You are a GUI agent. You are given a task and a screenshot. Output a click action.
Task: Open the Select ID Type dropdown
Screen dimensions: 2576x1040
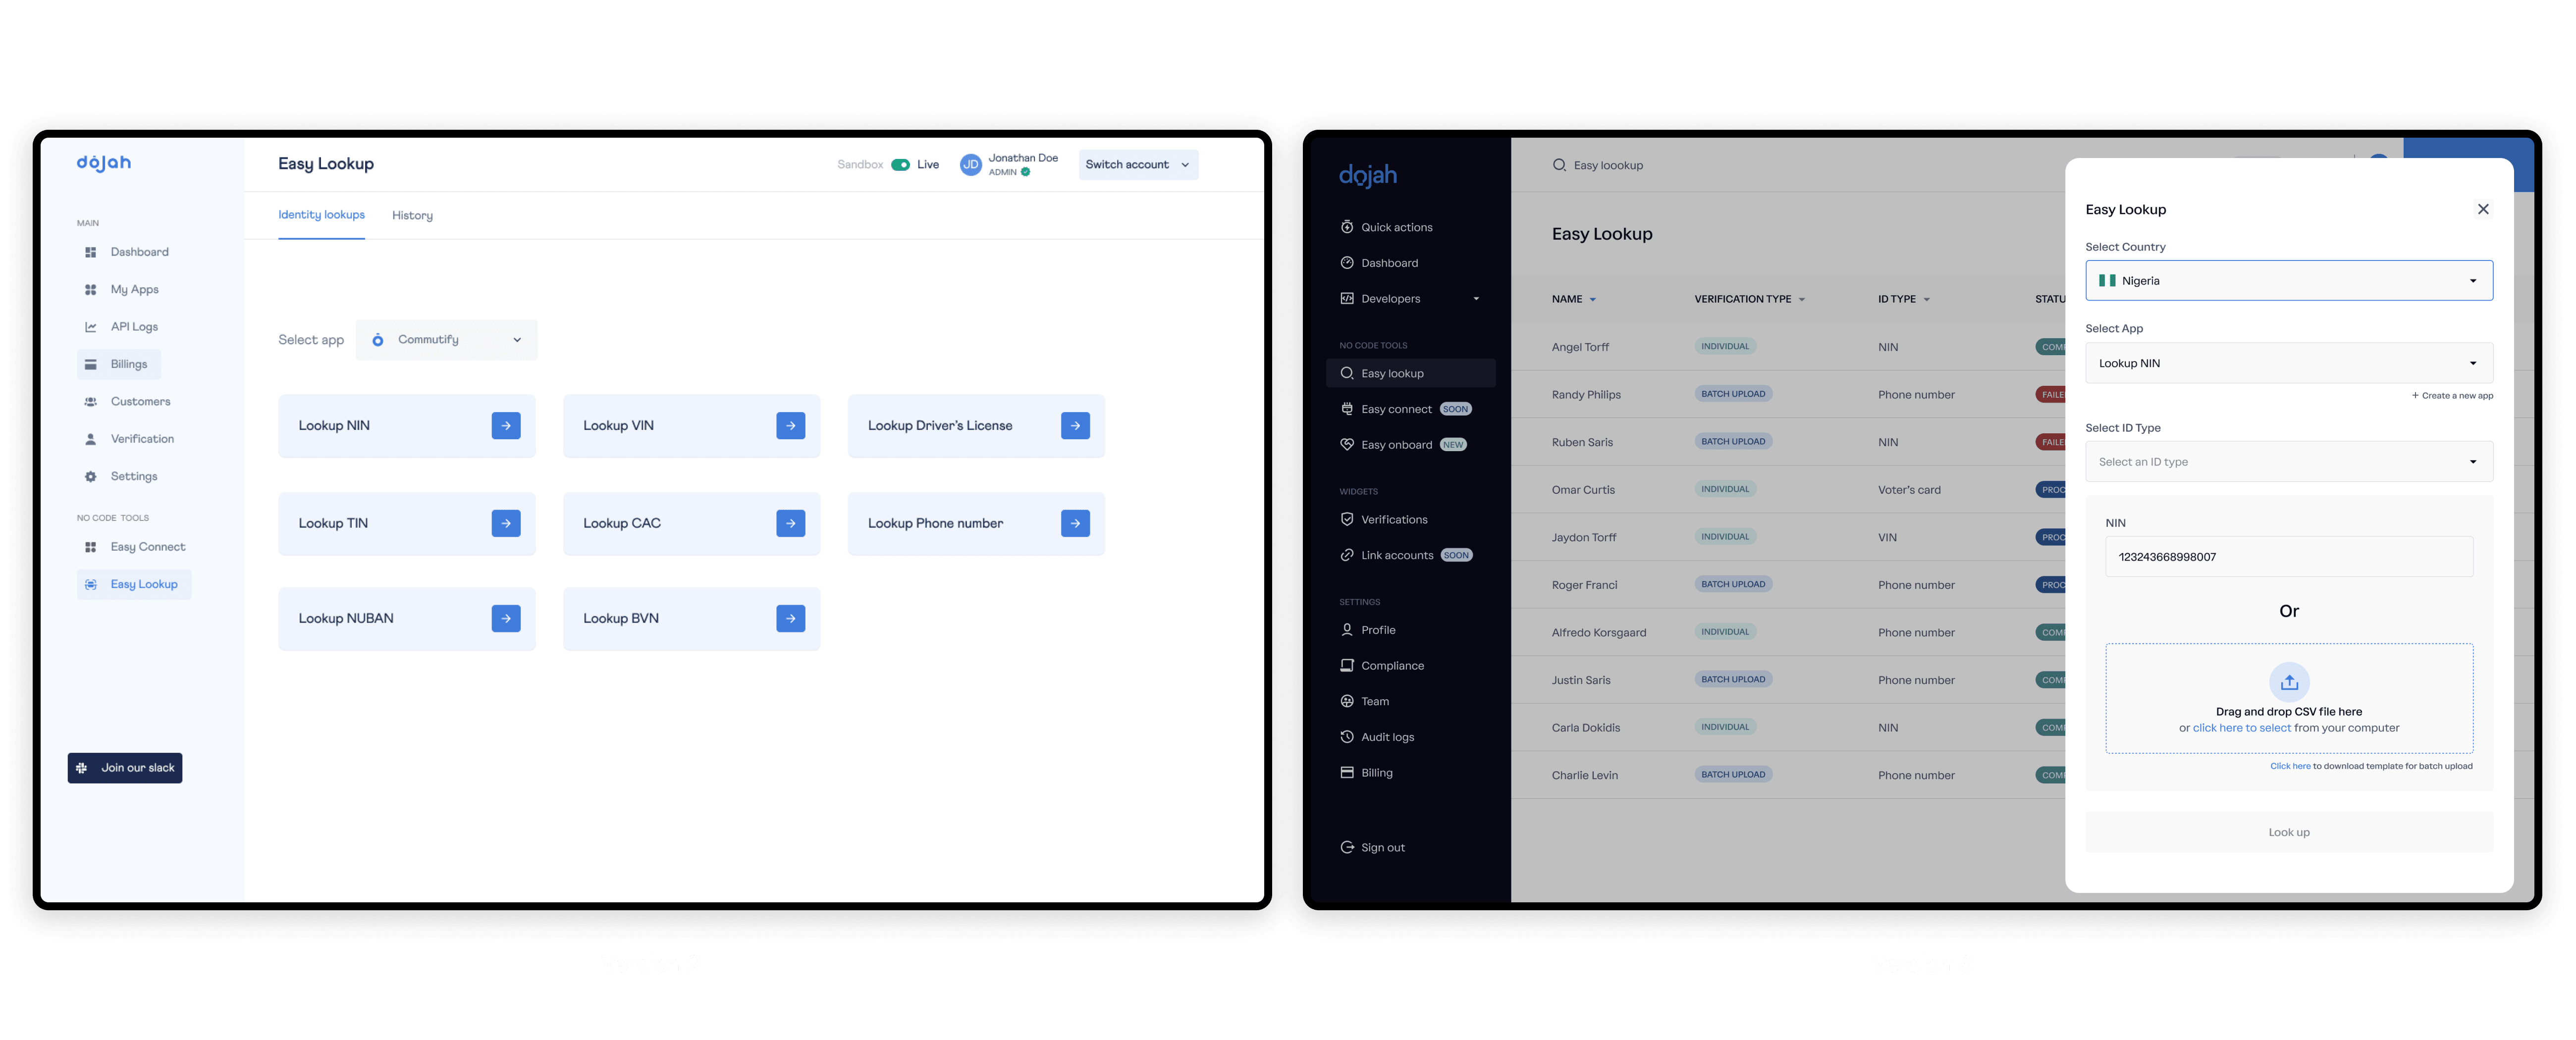[x=2288, y=462]
